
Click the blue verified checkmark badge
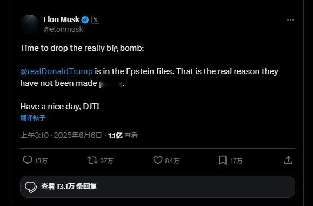[85, 19]
